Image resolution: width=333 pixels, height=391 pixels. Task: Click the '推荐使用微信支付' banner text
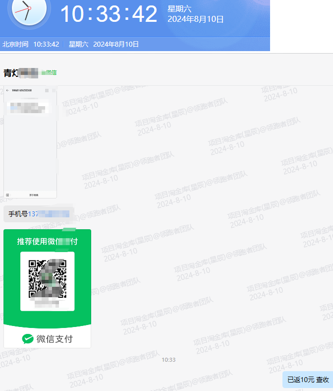47,241
